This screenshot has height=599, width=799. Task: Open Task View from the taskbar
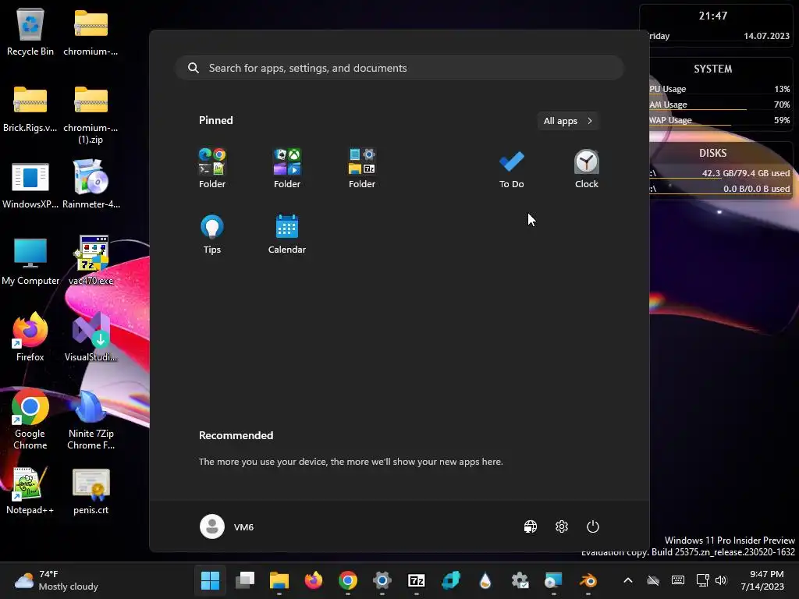[244, 580]
